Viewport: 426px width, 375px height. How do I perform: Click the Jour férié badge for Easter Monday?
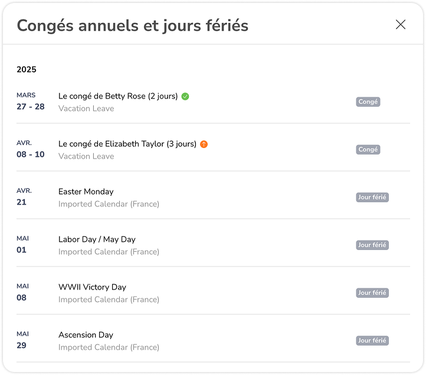coord(372,198)
